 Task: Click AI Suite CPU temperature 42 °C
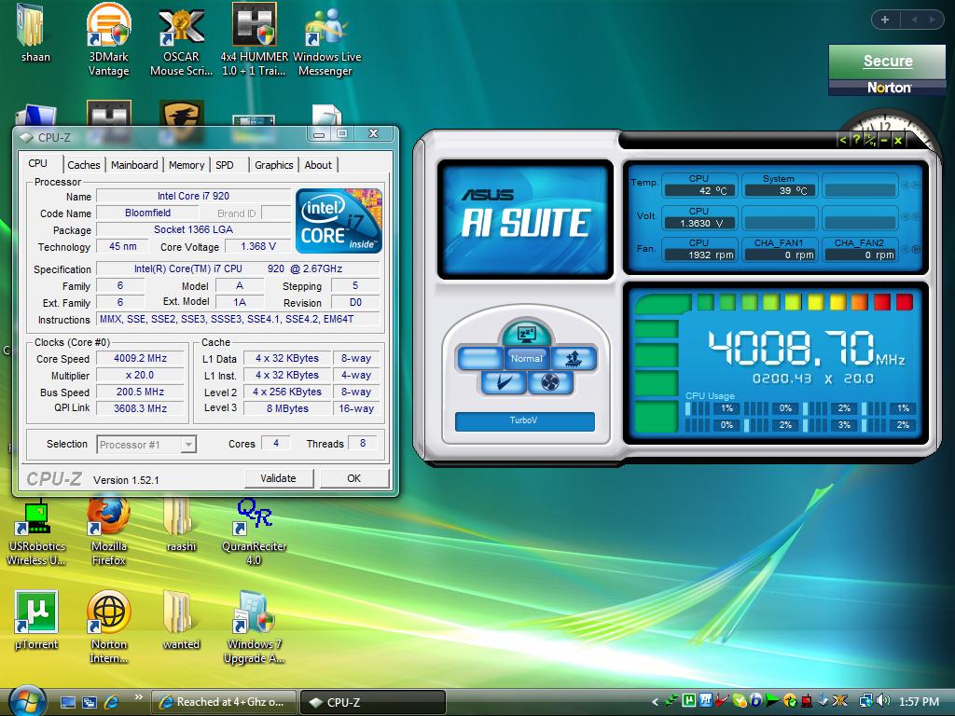699,190
